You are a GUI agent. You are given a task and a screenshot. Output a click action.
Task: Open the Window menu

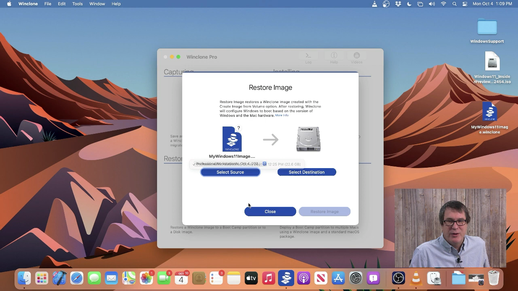click(x=97, y=4)
